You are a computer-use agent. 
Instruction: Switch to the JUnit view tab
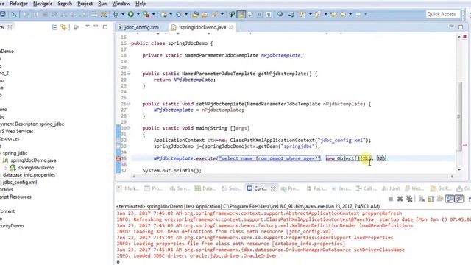tap(391, 188)
